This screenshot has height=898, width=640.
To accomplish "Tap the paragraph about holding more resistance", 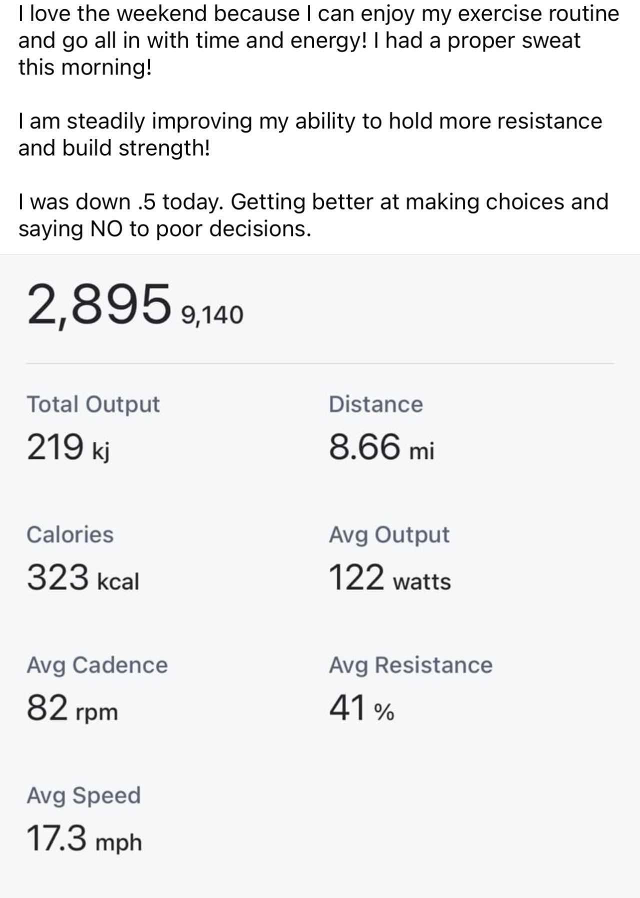I will tap(310, 134).
